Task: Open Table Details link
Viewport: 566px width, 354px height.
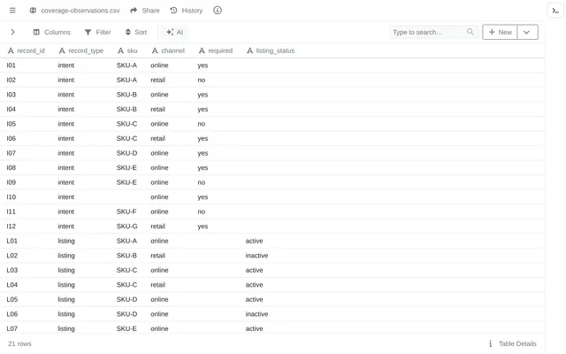Action: coord(517,343)
